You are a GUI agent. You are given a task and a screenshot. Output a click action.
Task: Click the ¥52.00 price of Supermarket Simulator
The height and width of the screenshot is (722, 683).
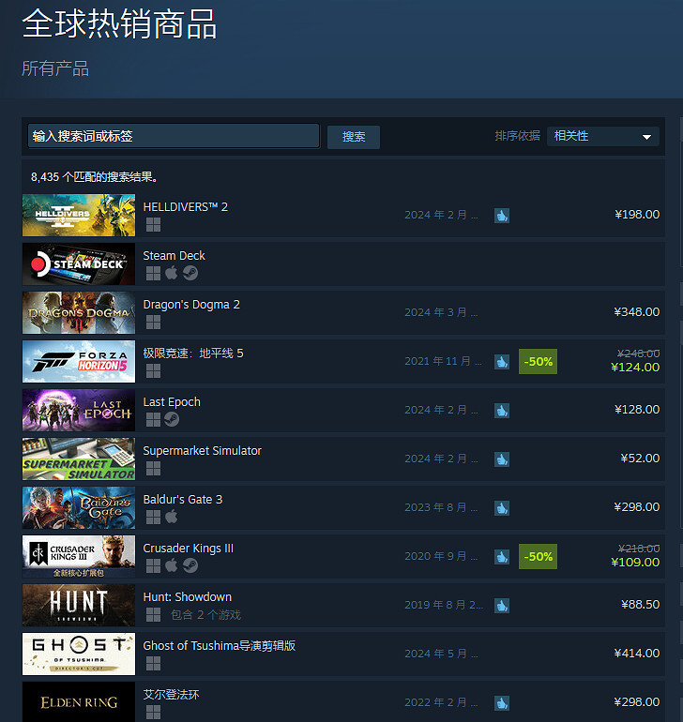(640, 459)
